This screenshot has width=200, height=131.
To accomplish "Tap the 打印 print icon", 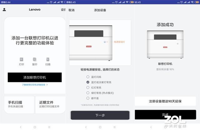I will (x=22, y=60).
